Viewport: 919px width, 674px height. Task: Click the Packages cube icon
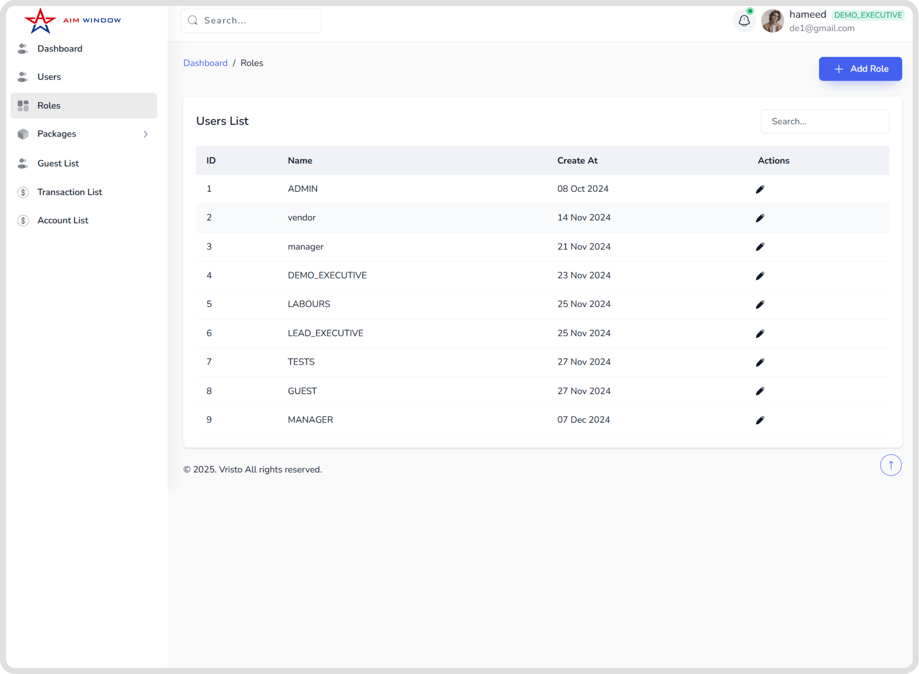point(23,134)
